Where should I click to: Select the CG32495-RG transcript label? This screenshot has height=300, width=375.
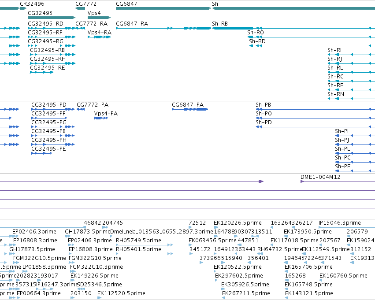pos(45,41)
